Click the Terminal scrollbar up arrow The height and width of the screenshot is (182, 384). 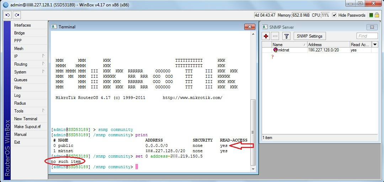point(253,35)
